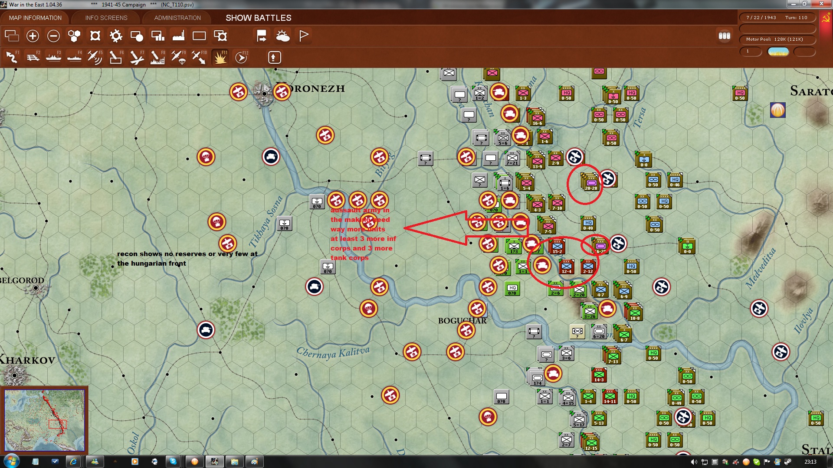This screenshot has height=468, width=833.
Task: Click the date and turn display
Action: [777, 18]
